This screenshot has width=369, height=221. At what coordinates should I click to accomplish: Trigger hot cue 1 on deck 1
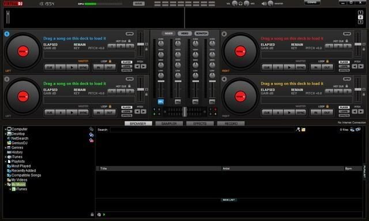coord(112,46)
